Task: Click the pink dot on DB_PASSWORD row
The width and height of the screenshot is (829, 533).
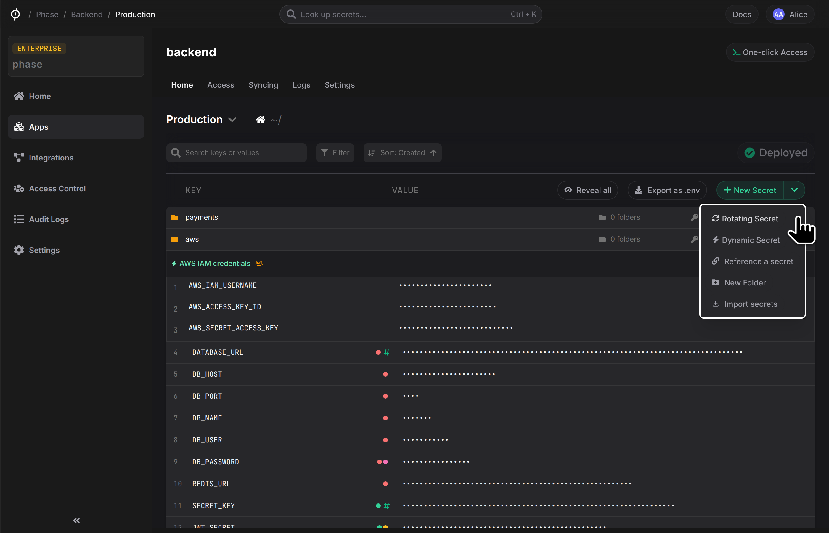Action: click(x=385, y=461)
